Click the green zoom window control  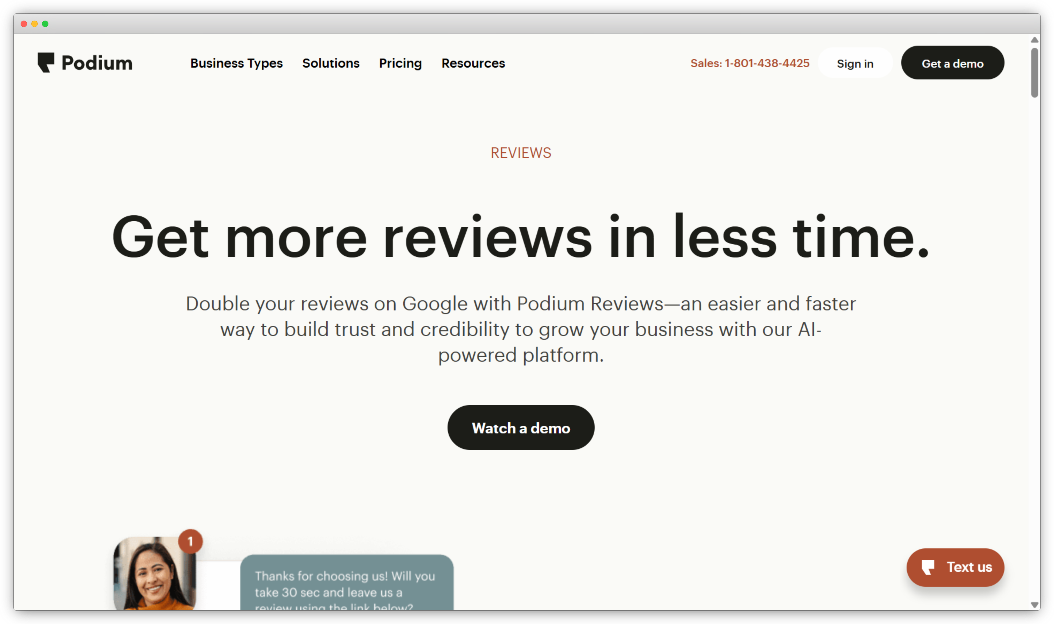coord(45,24)
